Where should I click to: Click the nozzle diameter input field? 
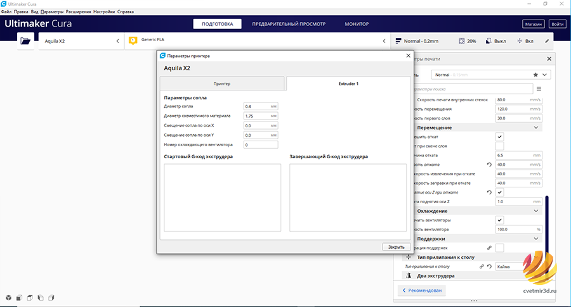coord(261,106)
